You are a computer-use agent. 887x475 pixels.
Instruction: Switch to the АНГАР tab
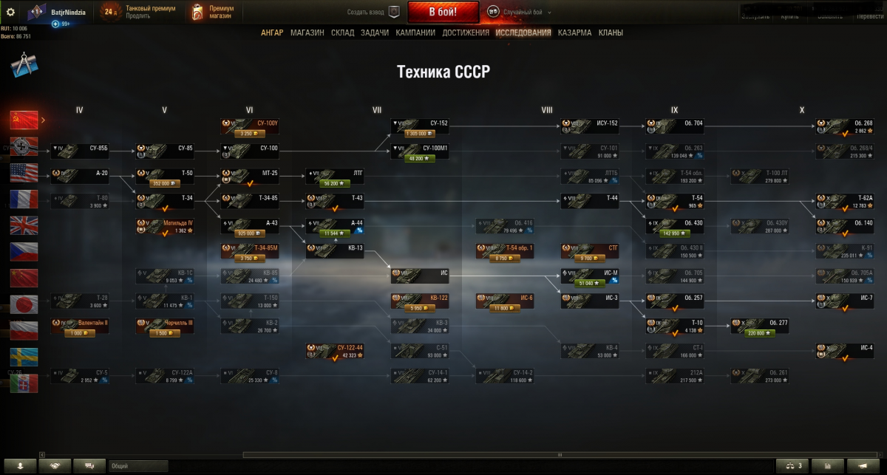click(x=272, y=33)
